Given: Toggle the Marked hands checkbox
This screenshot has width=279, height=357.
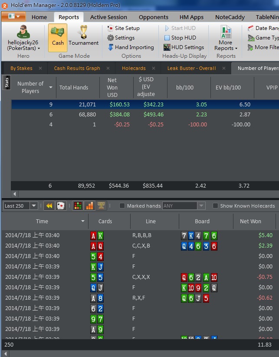Looking at the screenshot, I should click(x=122, y=206).
